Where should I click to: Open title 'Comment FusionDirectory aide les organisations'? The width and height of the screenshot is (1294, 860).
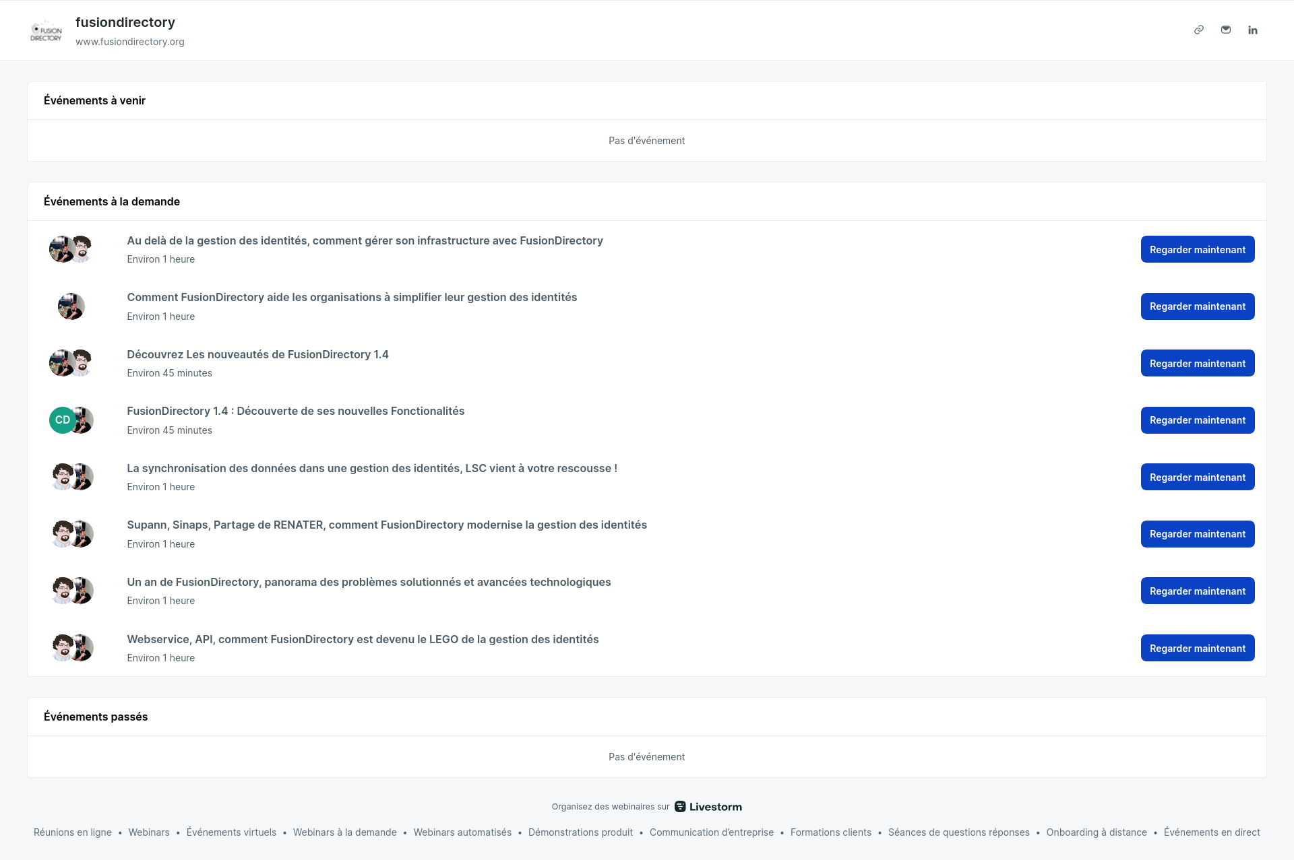[352, 297]
